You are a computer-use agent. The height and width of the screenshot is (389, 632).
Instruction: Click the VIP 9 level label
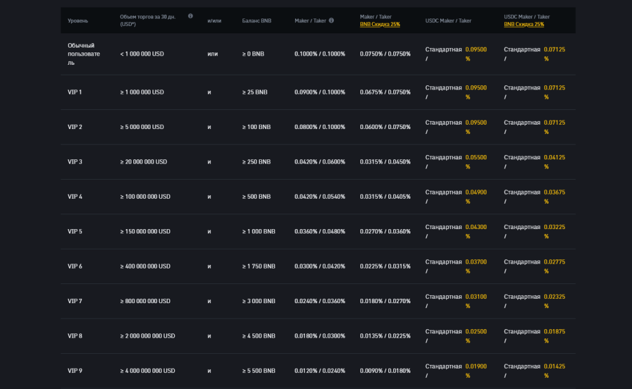click(75, 370)
